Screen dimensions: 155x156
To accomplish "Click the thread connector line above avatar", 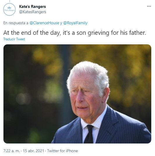I will pyautogui.click(x=10, y=1).
